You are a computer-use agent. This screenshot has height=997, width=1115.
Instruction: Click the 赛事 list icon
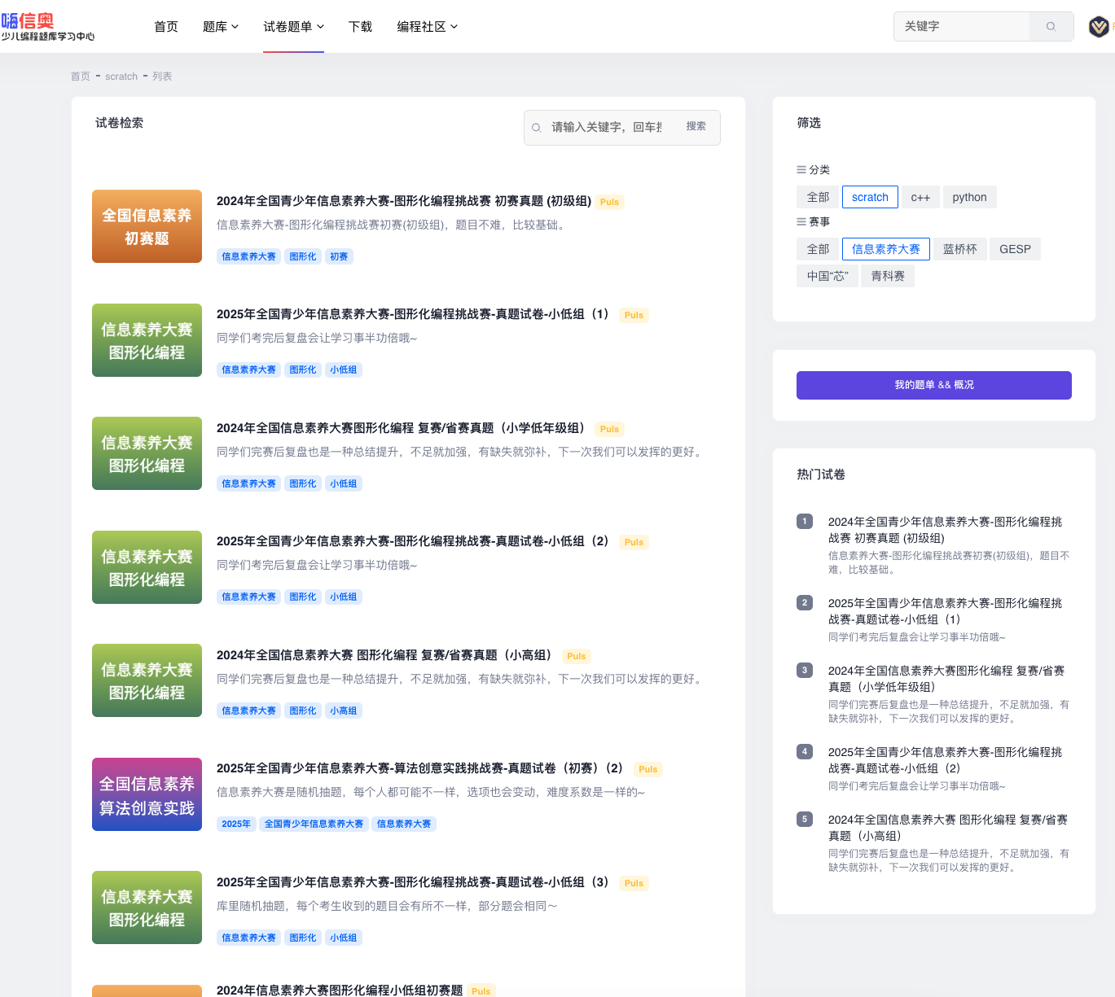(x=801, y=221)
